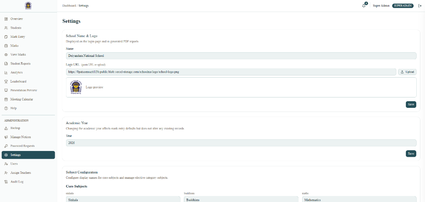Click the school crest logo in sidebar header
Screen dimensions: 425x202
[x=28, y=6]
